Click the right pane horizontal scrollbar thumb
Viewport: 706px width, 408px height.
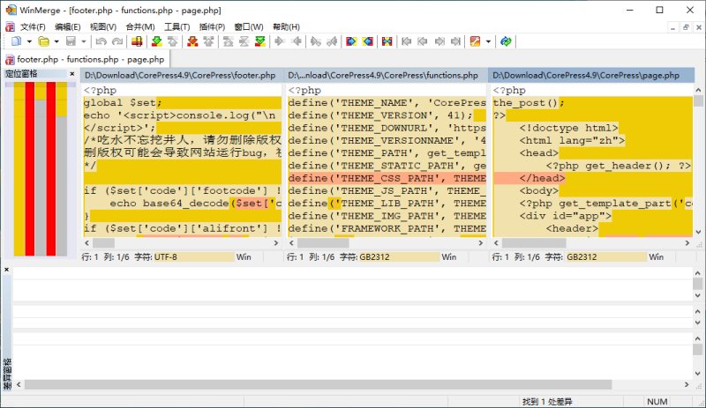click(534, 243)
